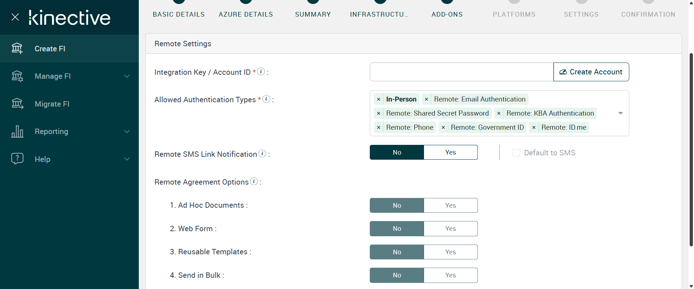The width and height of the screenshot is (694, 289).
Task: Enable the Default to SMS checkbox
Action: point(516,153)
